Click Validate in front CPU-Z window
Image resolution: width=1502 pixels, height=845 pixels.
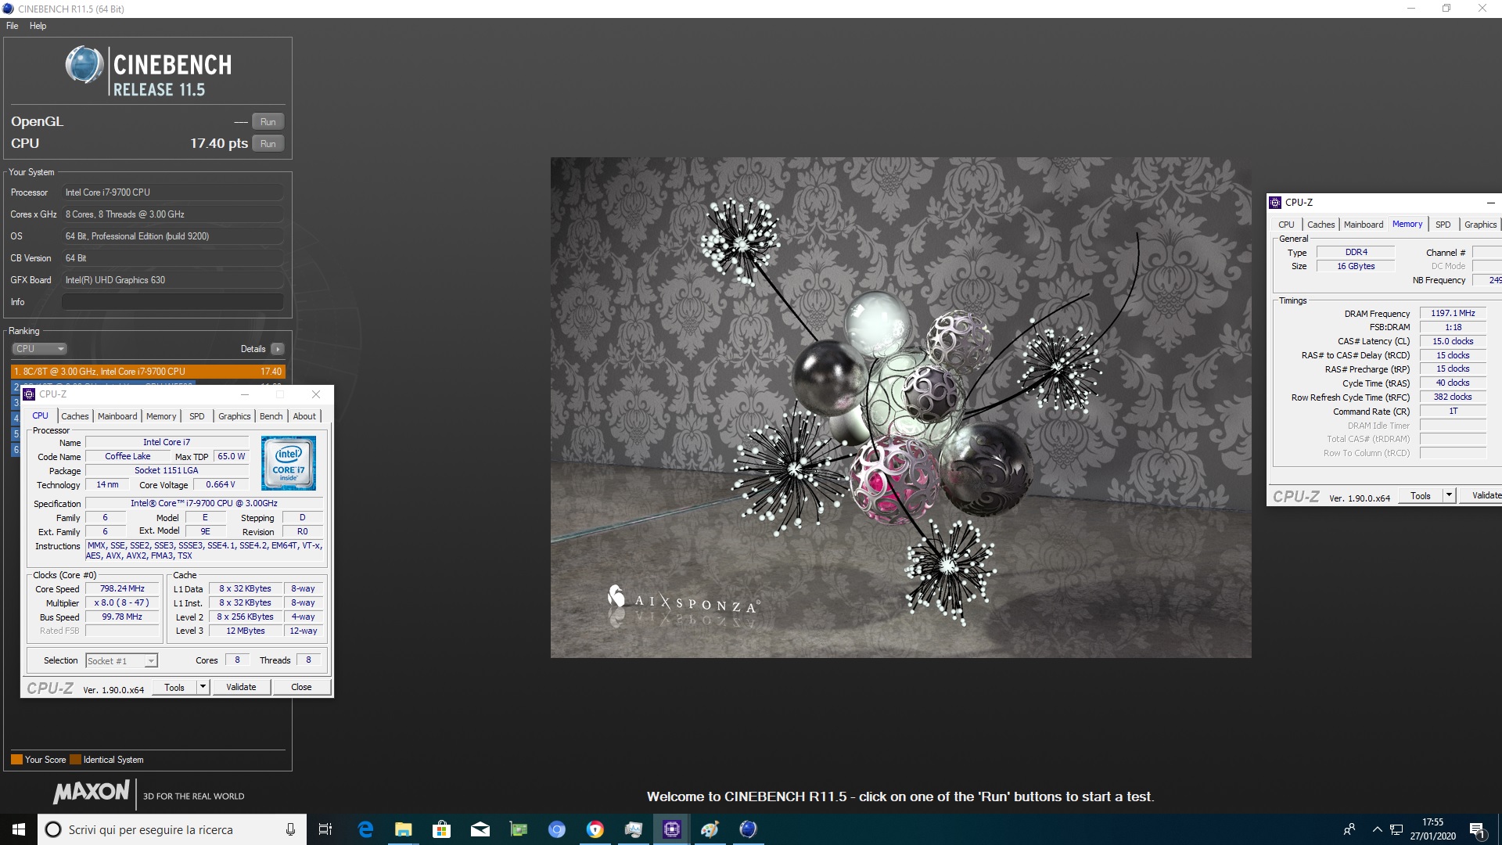(x=241, y=688)
